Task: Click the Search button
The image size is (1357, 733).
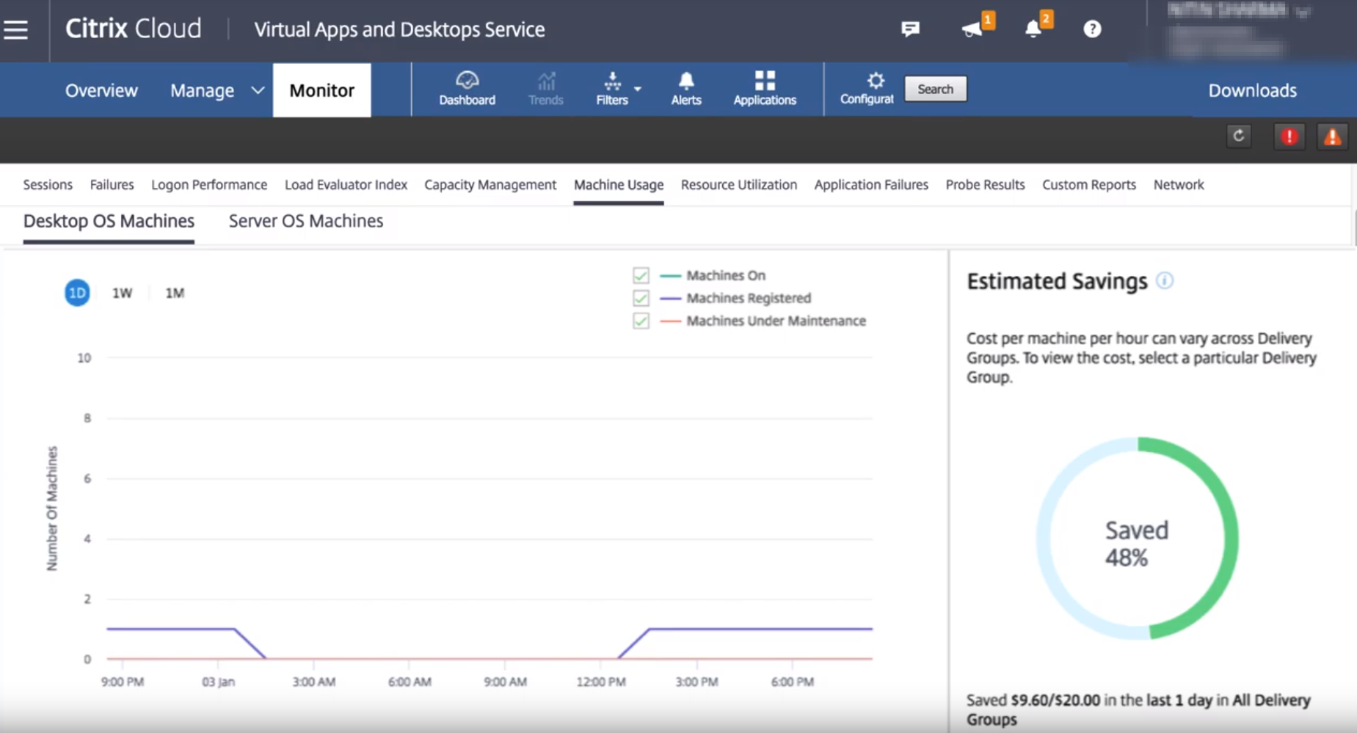Action: click(x=935, y=90)
